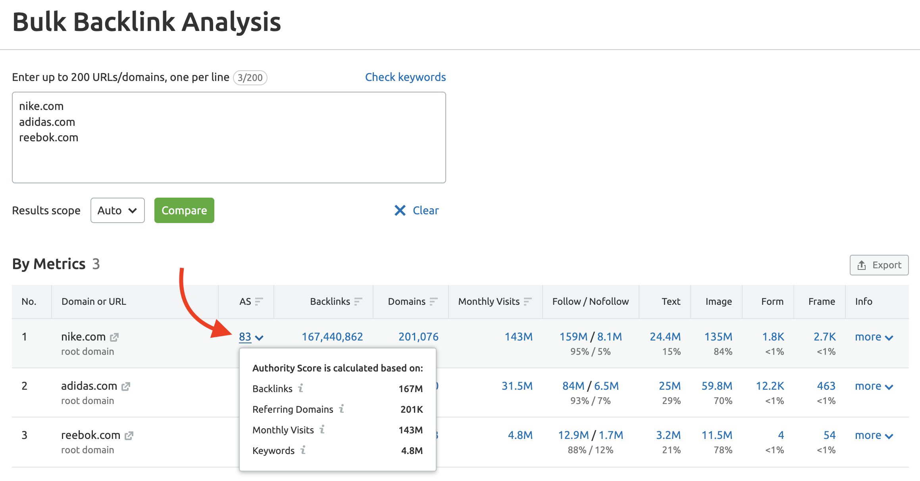
Task: Click inside the URLs/domains text area
Action: point(229,137)
